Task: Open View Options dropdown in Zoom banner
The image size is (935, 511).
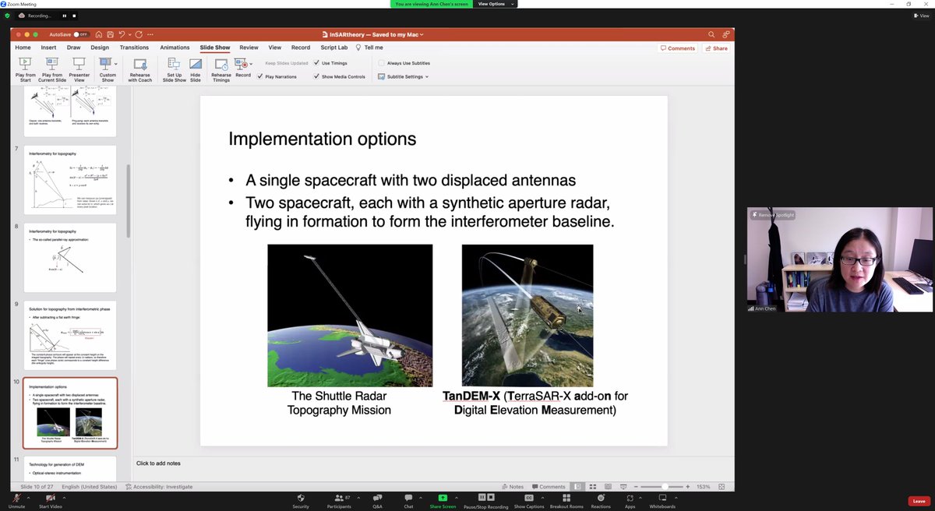Action: pyautogui.click(x=496, y=4)
